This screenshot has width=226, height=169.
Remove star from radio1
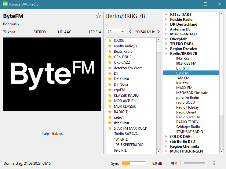pos(110,117)
